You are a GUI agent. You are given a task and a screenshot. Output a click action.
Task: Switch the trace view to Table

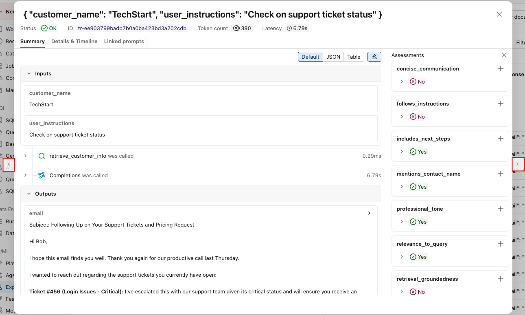point(354,57)
